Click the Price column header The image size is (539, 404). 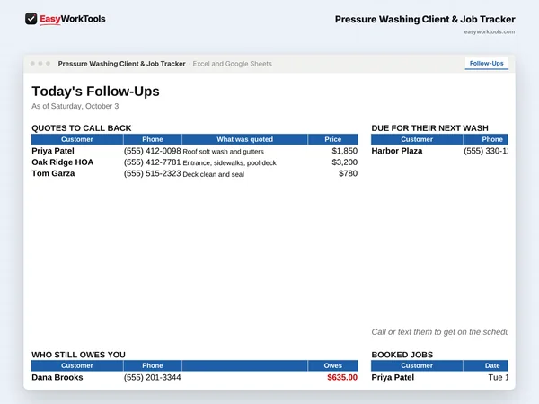point(332,139)
